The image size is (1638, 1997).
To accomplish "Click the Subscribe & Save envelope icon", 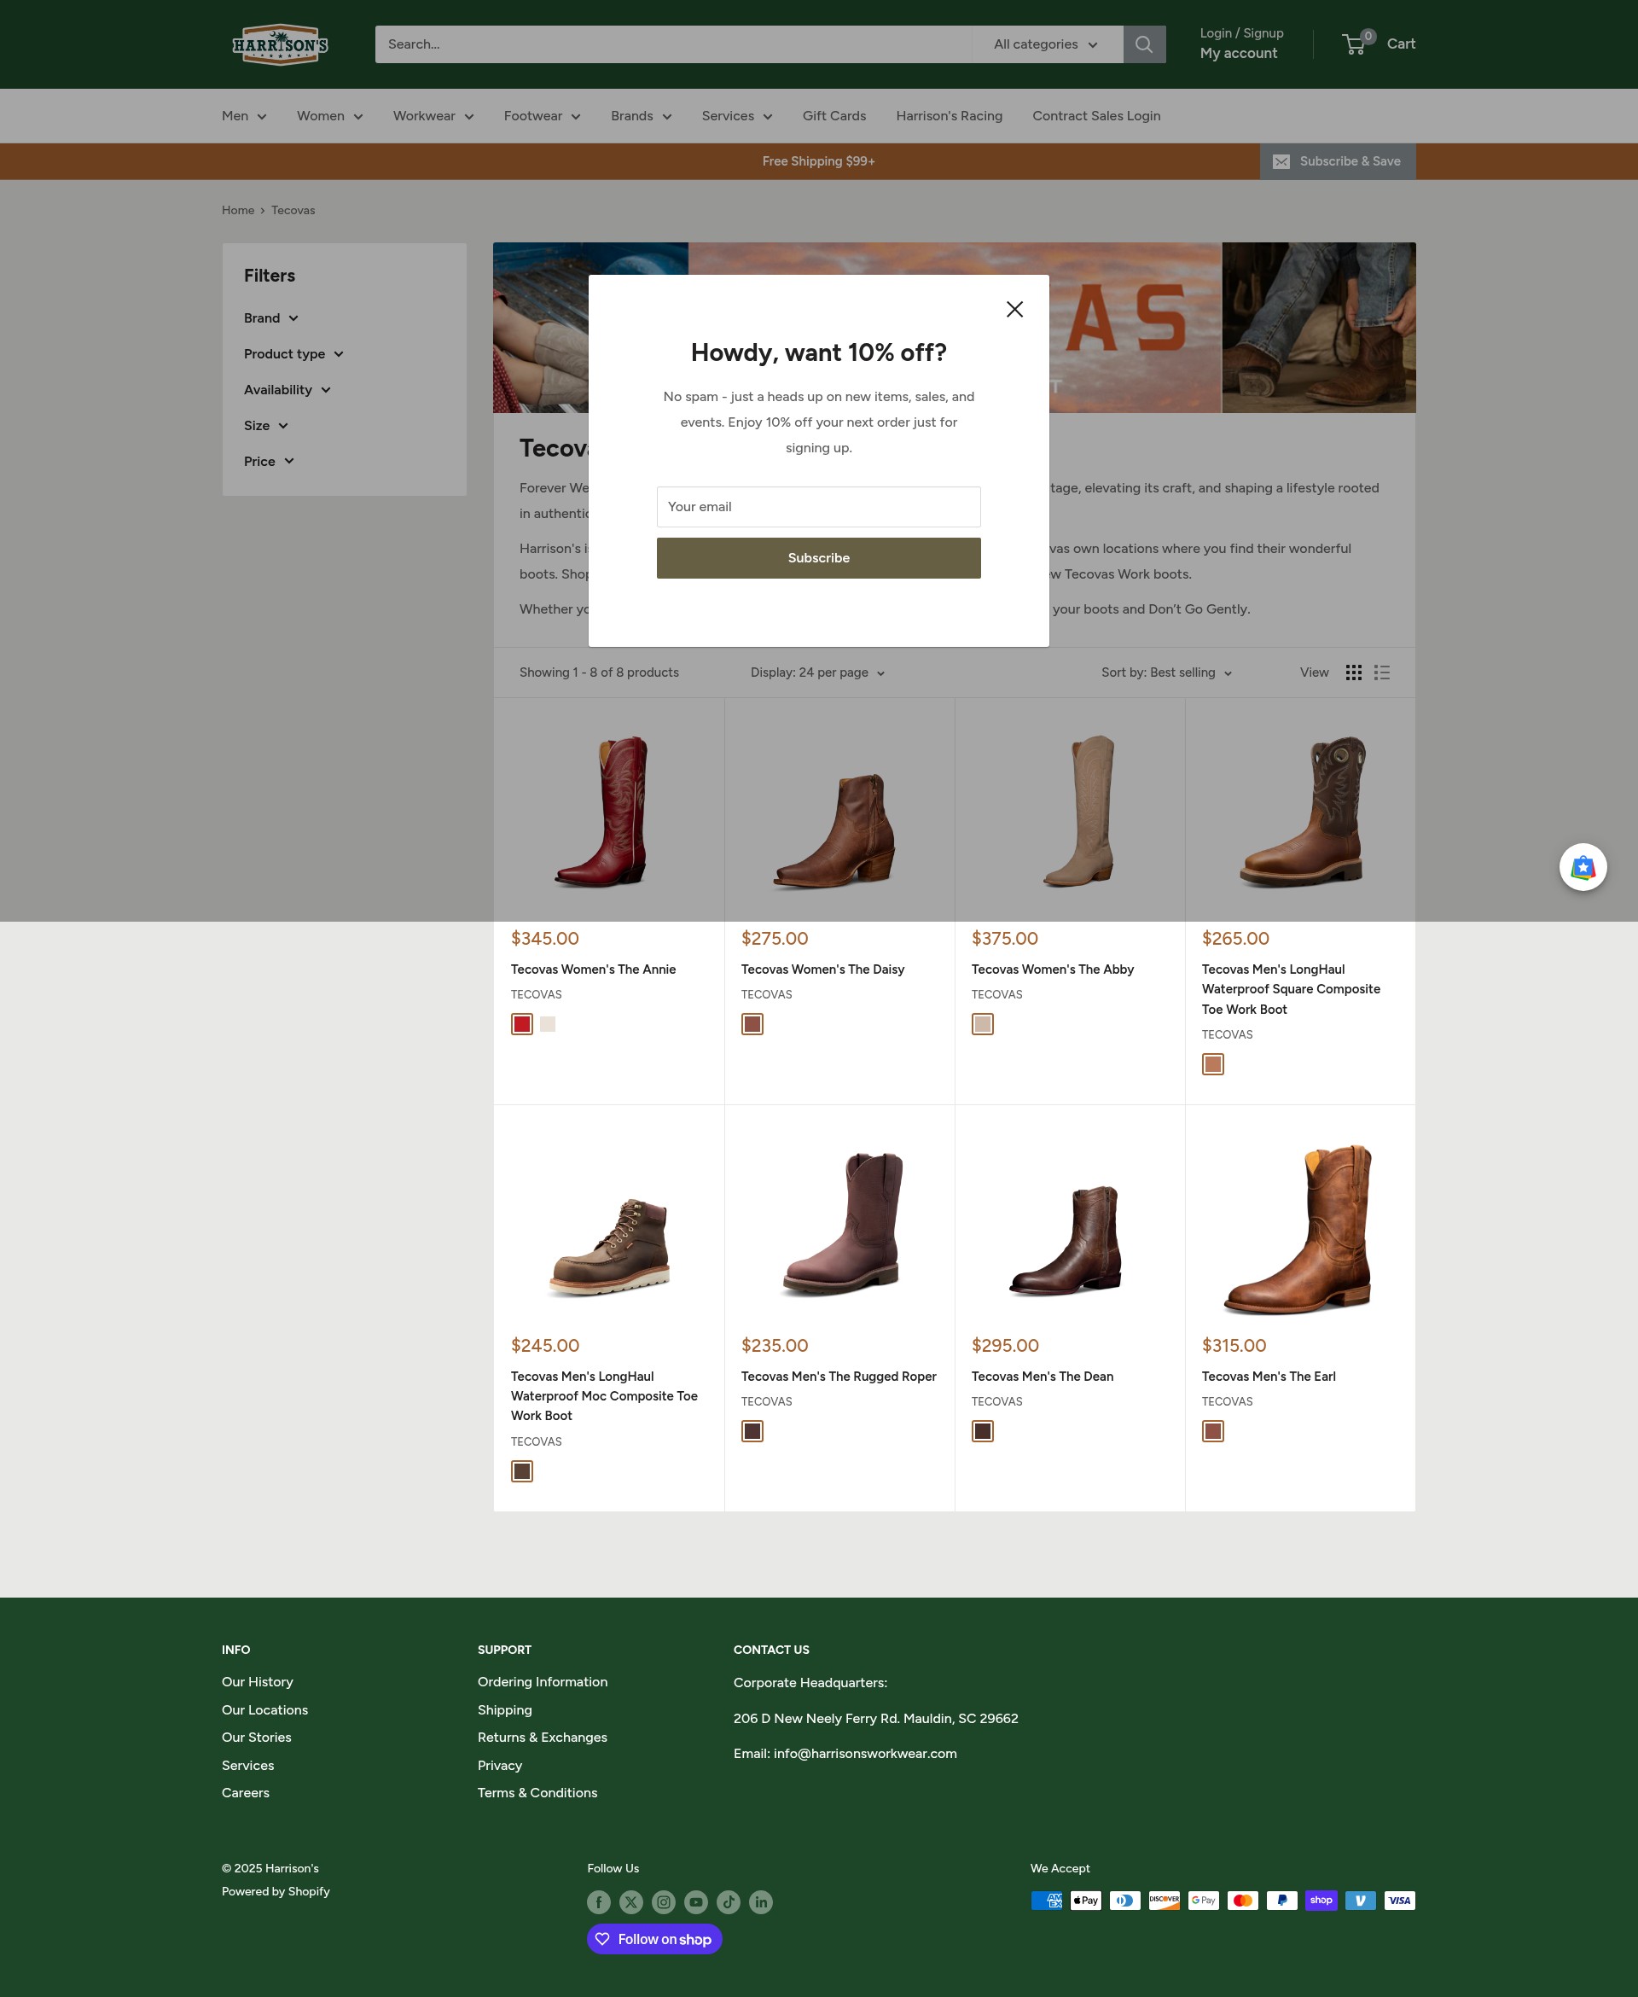I will tap(1281, 161).
